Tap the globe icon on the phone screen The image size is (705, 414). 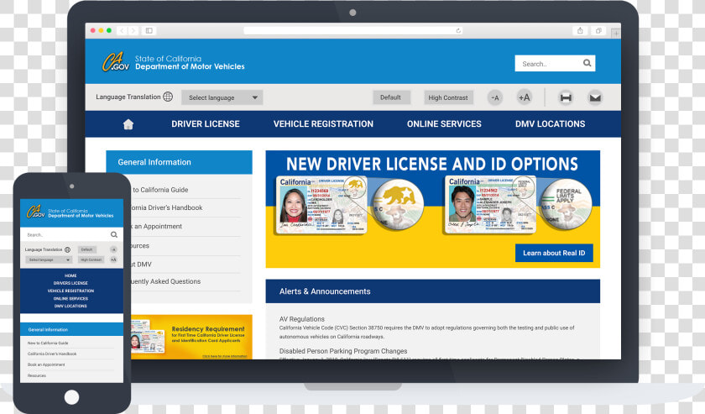point(67,249)
